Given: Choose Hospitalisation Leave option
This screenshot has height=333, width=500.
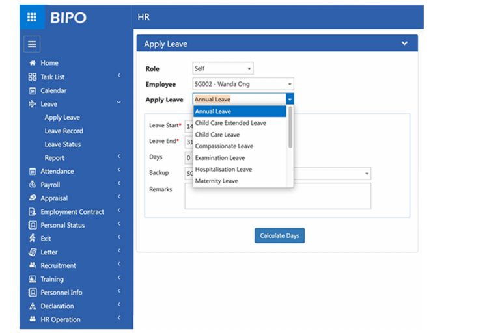Looking at the screenshot, I should 223,170.
